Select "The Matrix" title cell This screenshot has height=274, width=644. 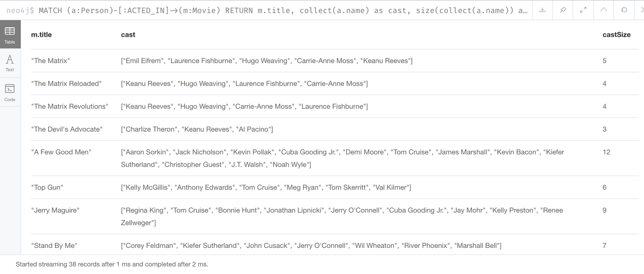50,61
